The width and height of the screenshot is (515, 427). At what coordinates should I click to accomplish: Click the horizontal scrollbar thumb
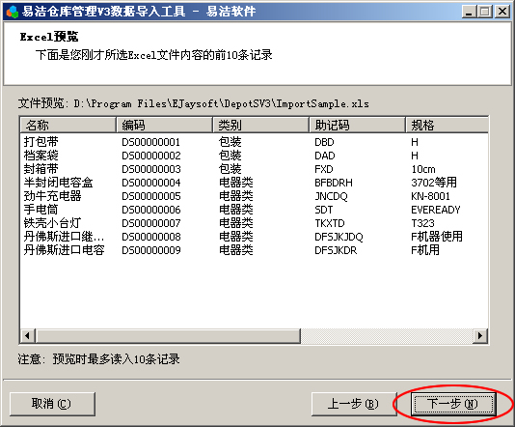(168, 336)
